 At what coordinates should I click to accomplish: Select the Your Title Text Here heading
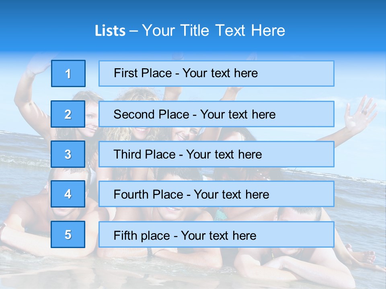[x=214, y=31]
